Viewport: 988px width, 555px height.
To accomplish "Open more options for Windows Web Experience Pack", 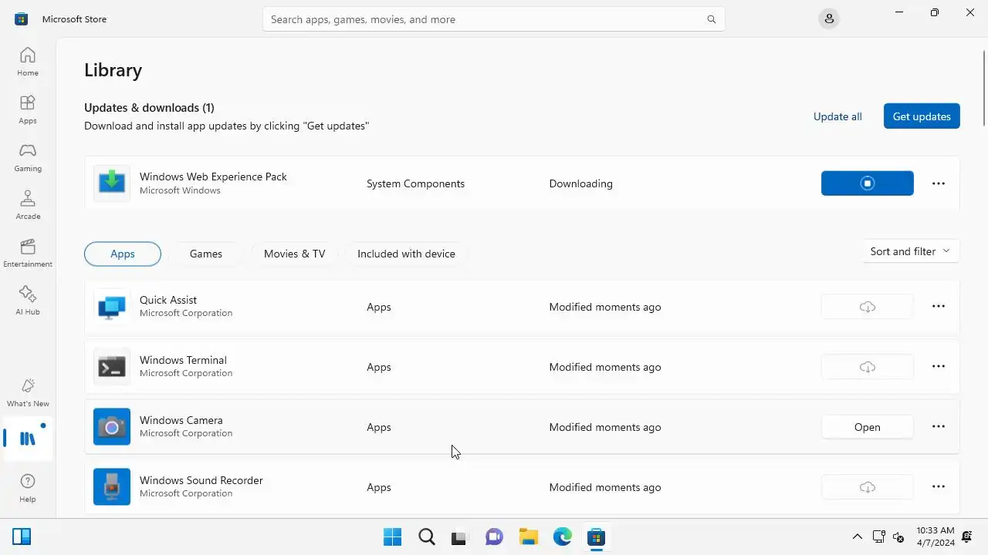I will 939,183.
